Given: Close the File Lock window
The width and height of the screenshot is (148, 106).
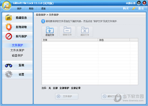Looking at the screenshot, I should [x=144, y=3].
